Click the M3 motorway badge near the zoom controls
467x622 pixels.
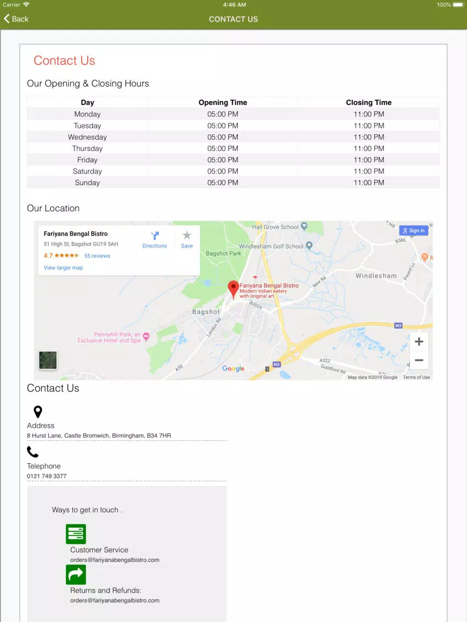398,325
